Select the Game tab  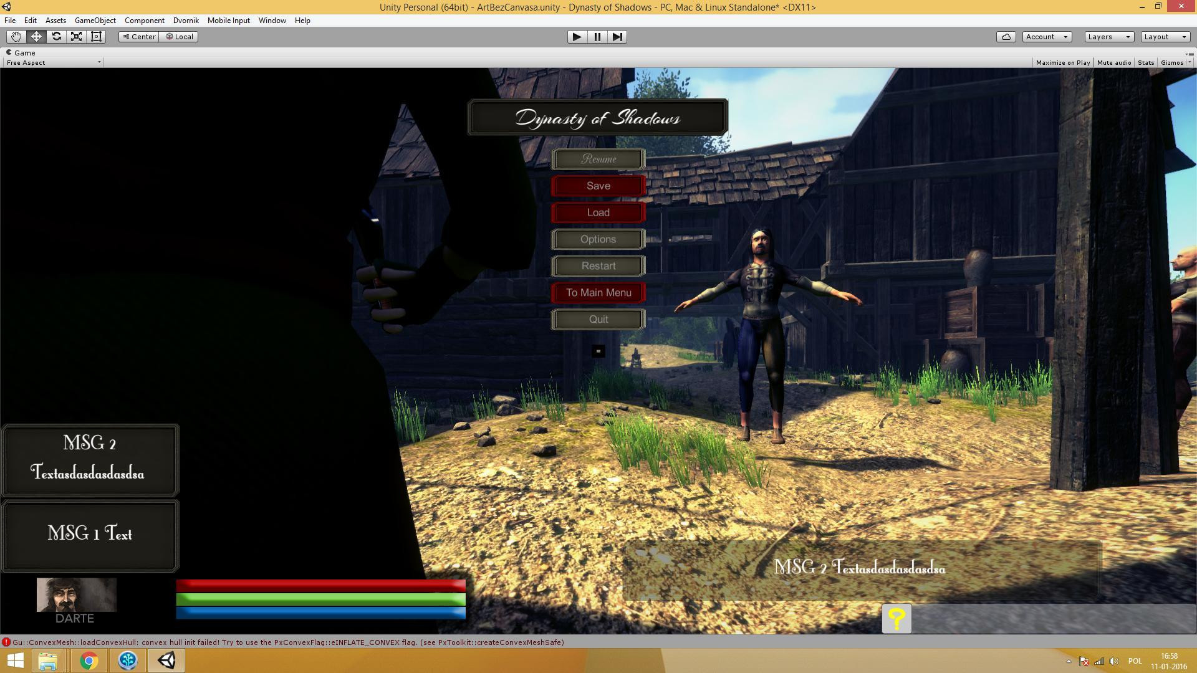click(x=21, y=53)
